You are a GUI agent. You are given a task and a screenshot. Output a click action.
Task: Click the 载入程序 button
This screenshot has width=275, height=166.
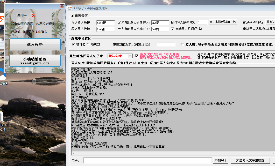(35, 44)
